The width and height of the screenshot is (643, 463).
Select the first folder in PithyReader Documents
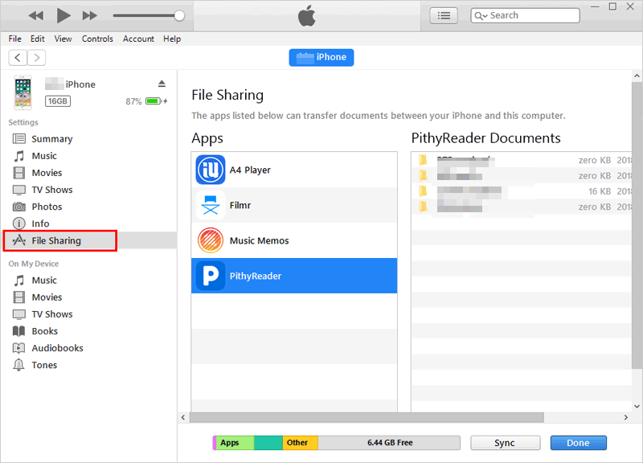(x=522, y=160)
